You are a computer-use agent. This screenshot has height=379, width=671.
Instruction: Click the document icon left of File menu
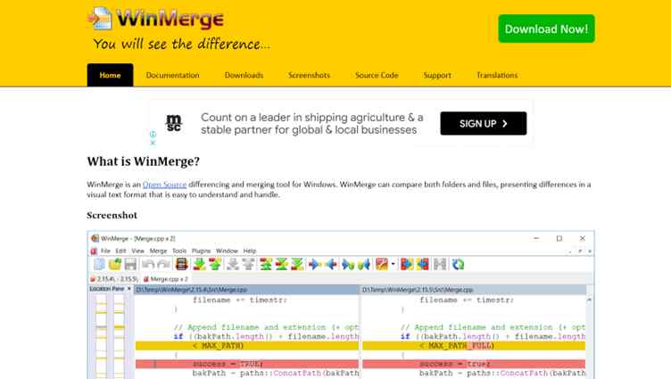94,251
